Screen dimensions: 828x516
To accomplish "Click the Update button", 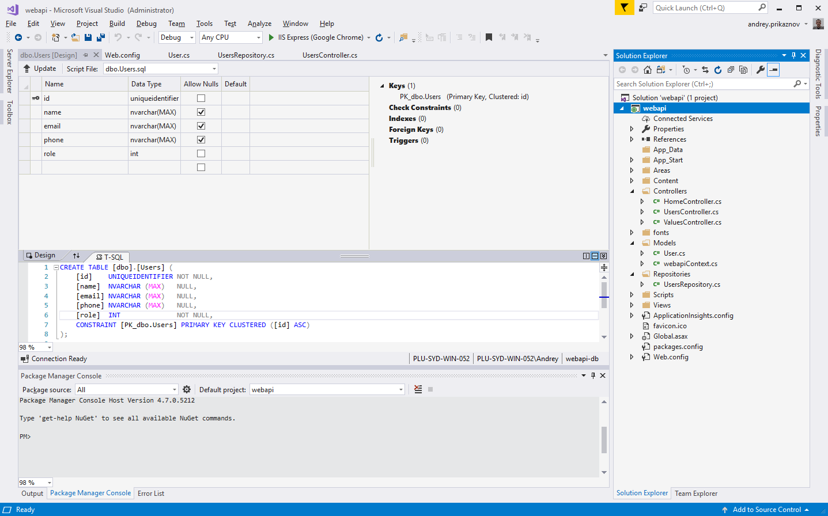I will coord(39,69).
